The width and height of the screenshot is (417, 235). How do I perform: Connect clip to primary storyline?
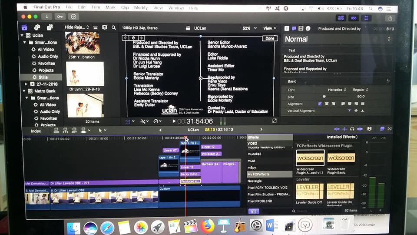tap(56, 130)
